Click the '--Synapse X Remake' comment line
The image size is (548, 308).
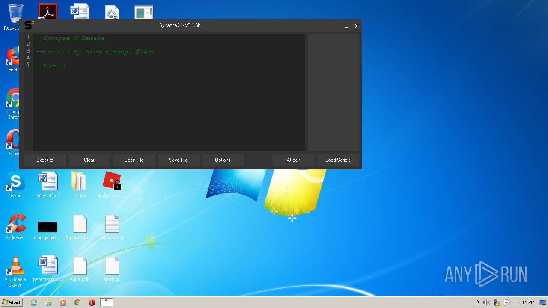coord(70,38)
